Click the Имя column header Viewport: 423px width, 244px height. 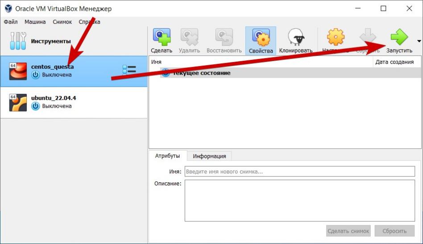261,62
